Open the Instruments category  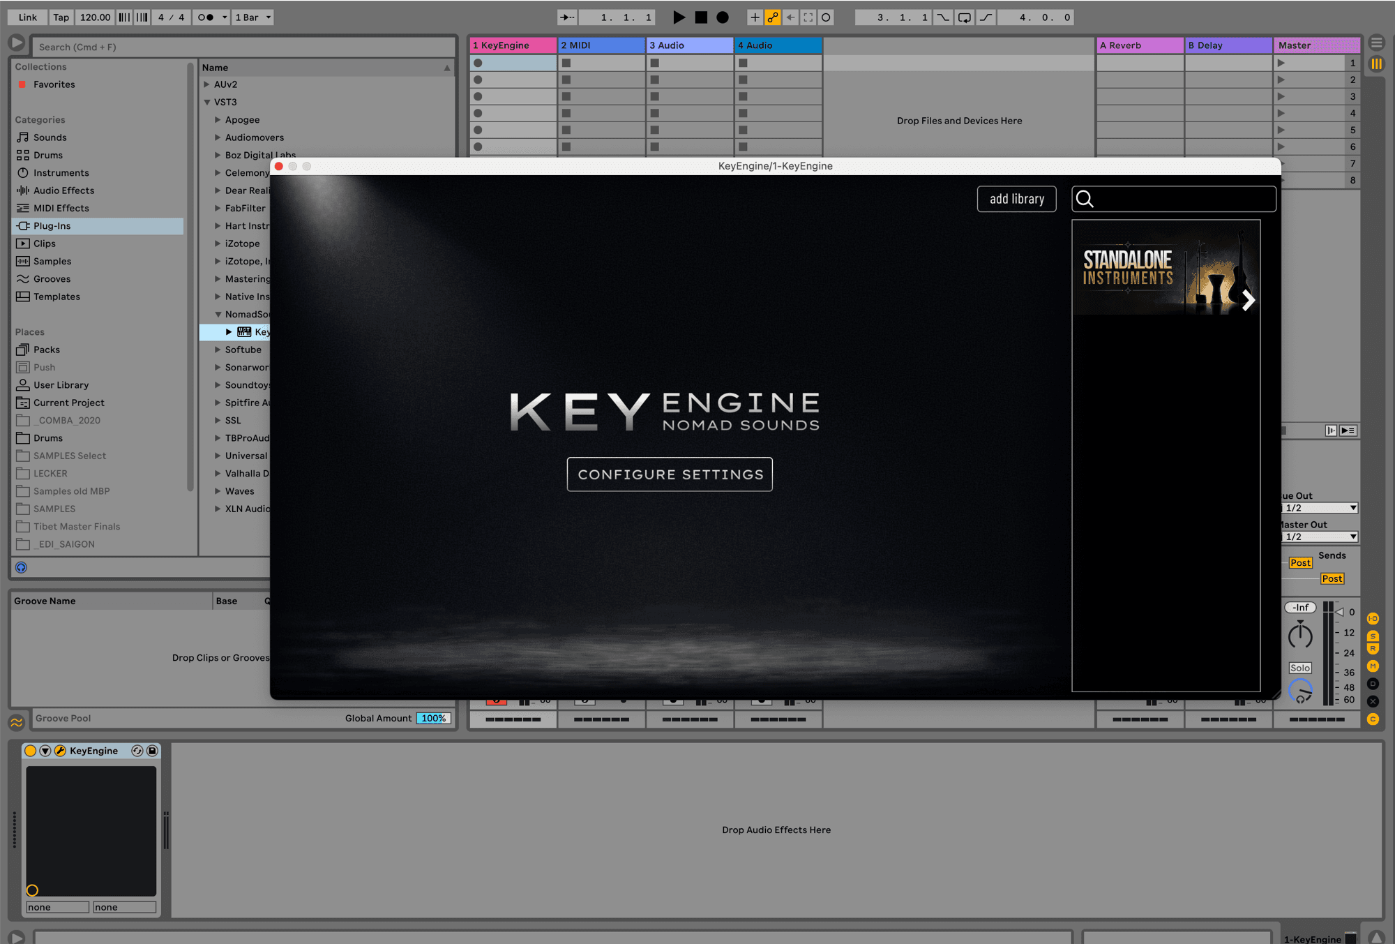[x=61, y=173]
